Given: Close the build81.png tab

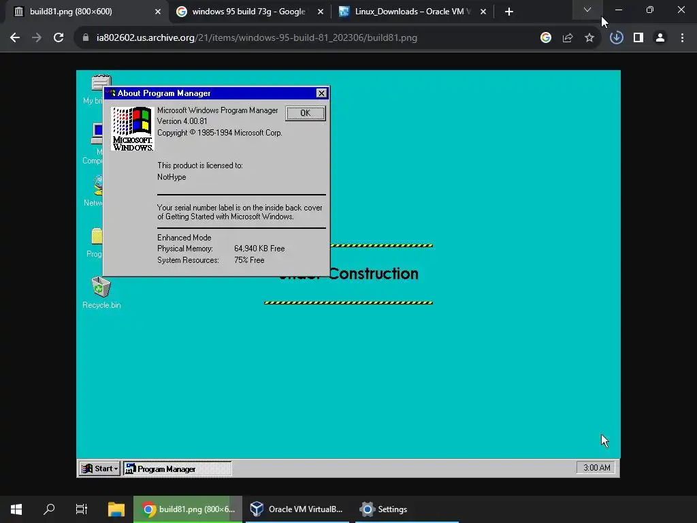Looking at the screenshot, I should point(158,12).
